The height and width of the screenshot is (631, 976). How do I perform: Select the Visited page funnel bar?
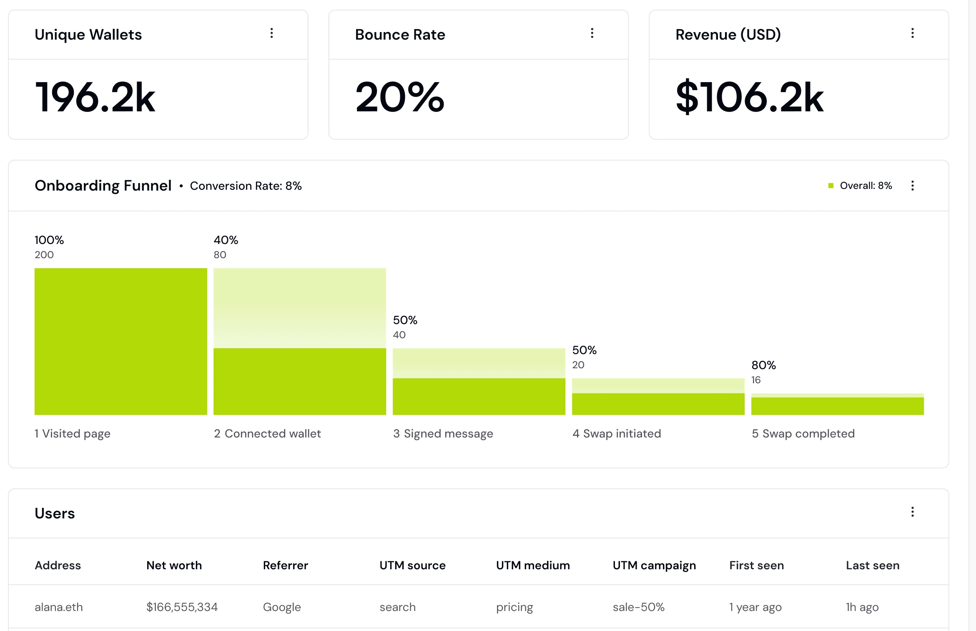(121, 341)
